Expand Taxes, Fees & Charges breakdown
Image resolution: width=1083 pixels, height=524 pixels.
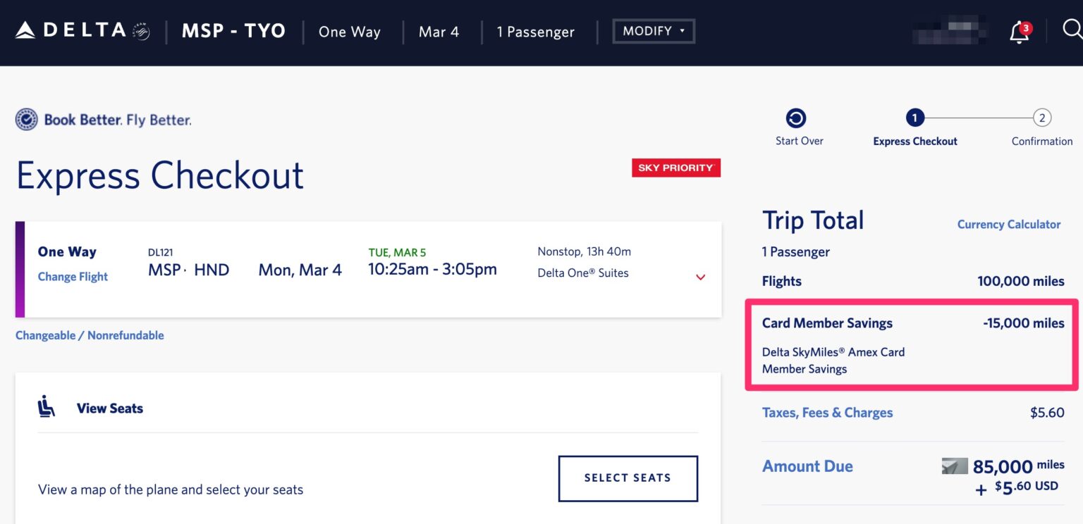[826, 412]
